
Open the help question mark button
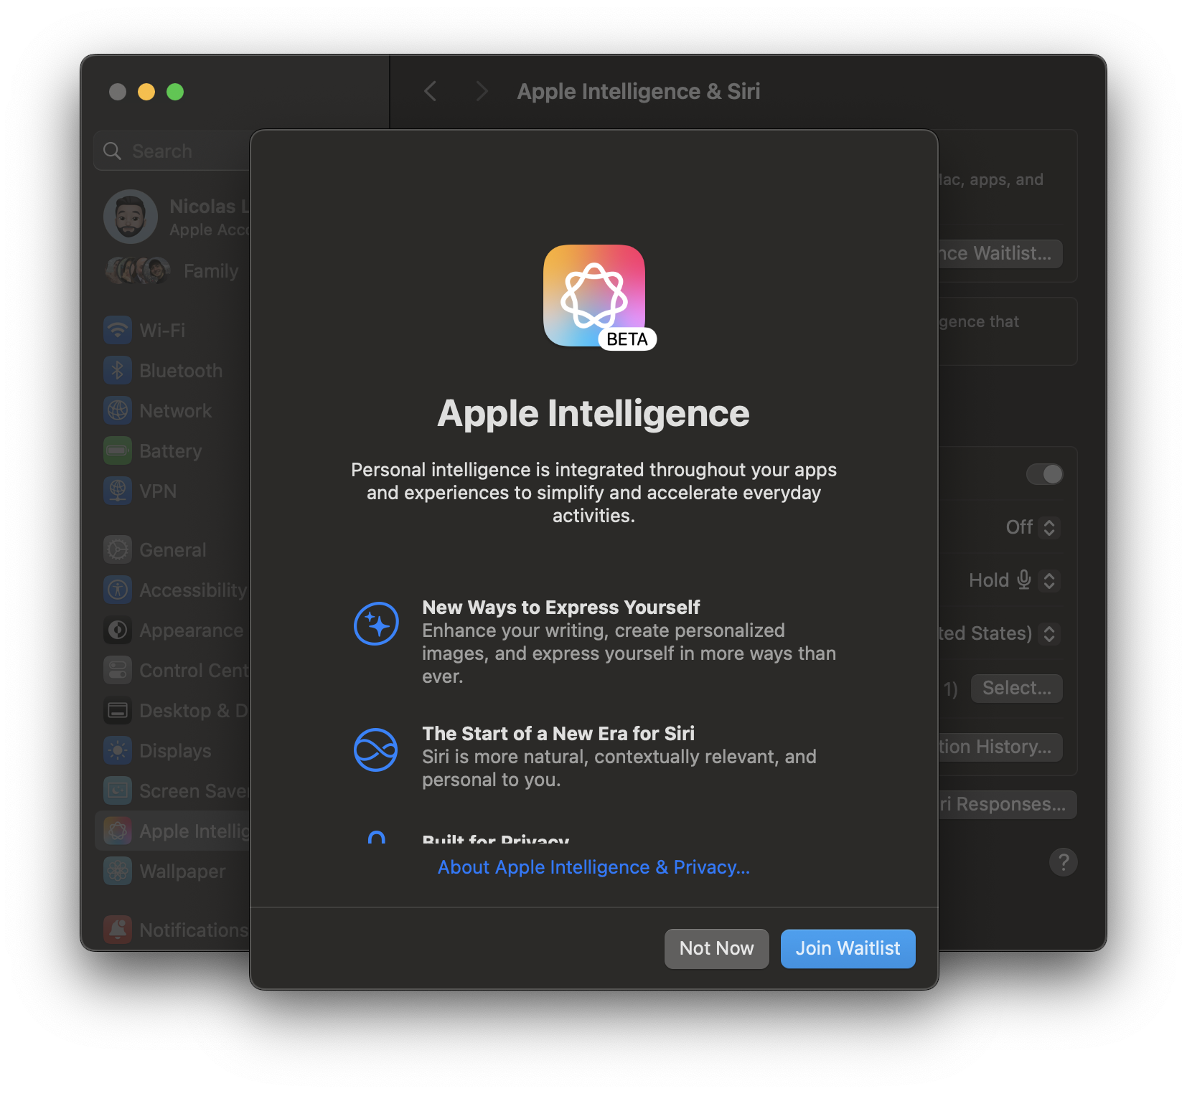(1063, 861)
